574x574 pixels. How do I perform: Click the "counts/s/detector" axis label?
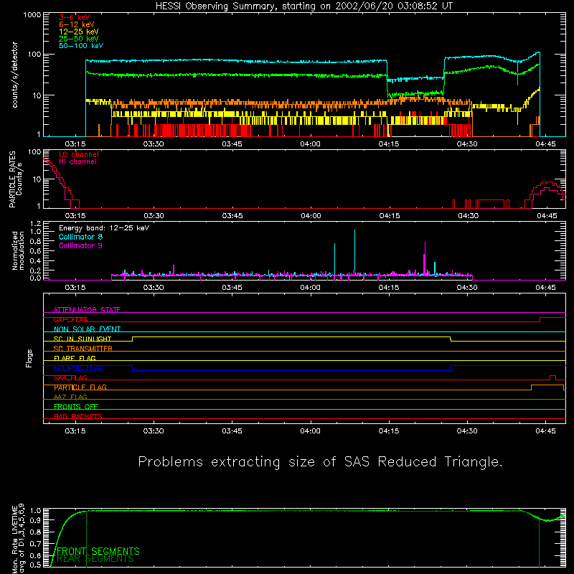click(15, 75)
